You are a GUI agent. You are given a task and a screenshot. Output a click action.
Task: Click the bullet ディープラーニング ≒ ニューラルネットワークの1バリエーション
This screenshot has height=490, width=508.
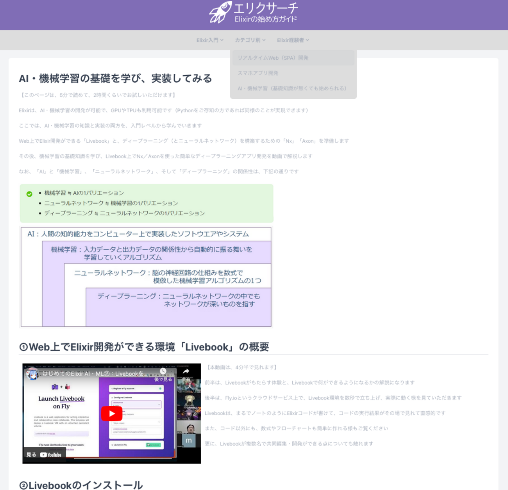[x=124, y=213]
